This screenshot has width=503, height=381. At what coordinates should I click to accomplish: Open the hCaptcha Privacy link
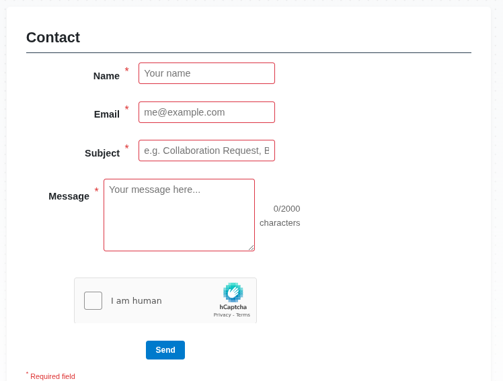point(222,314)
